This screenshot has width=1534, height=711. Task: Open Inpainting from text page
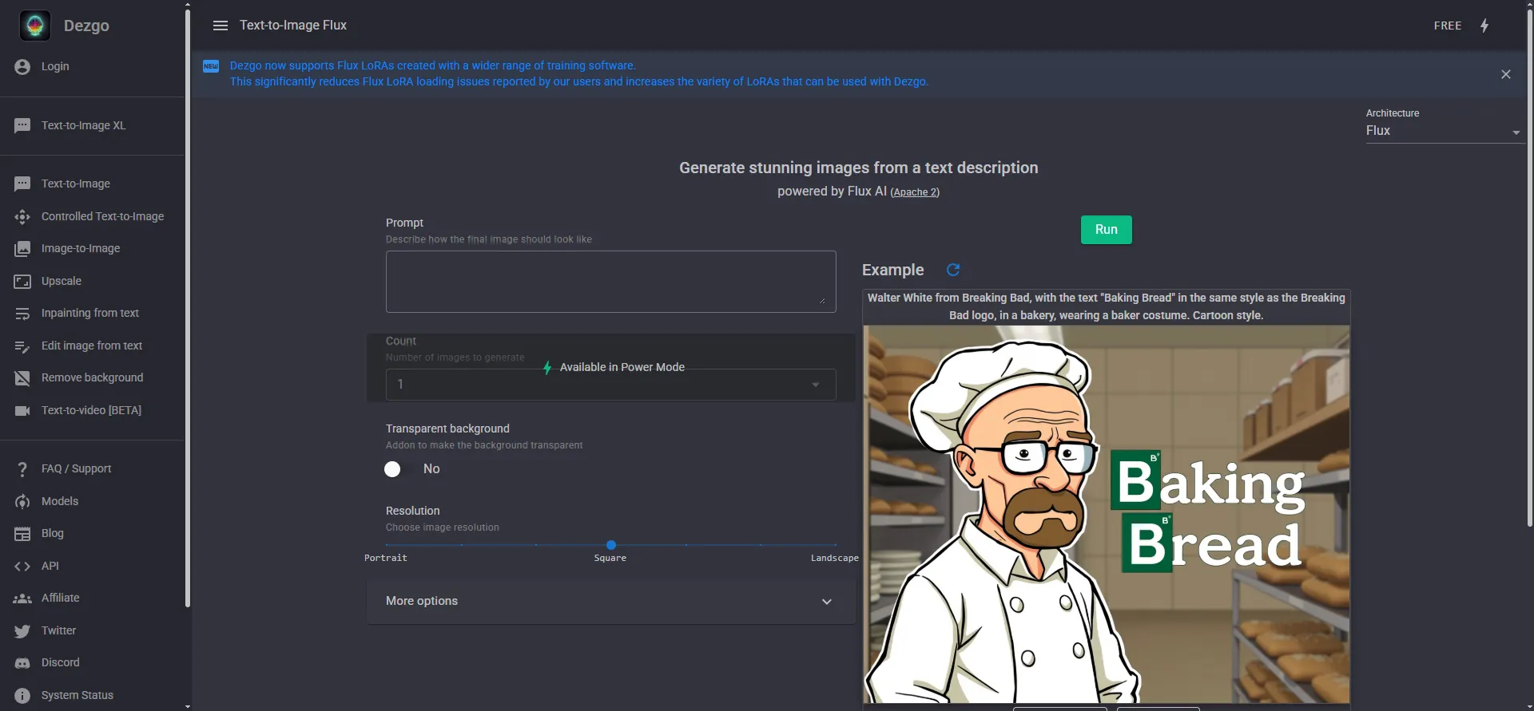(x=89, y=313)
